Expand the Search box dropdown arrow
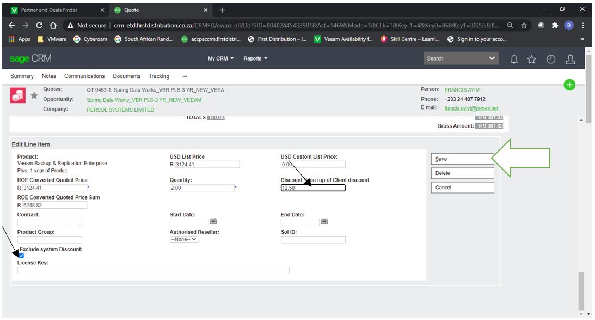The image size is (595, 320). coord(492,58)
